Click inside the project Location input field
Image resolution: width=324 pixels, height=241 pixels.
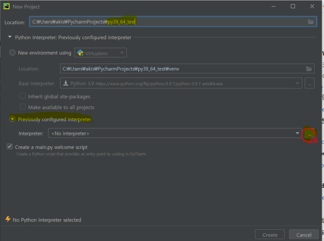tap(162, 22)
